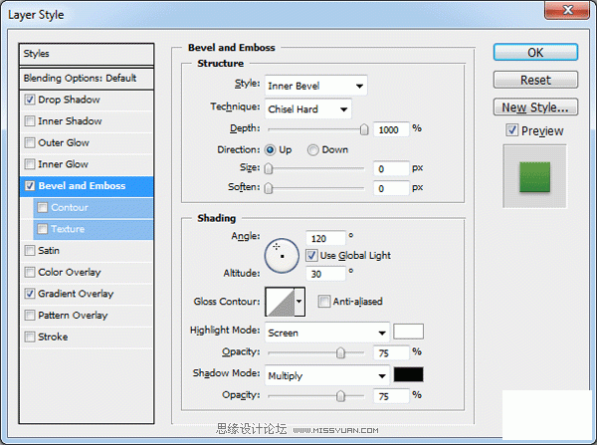
Task: Click the Soften slider handle
Action: [269, 188]
